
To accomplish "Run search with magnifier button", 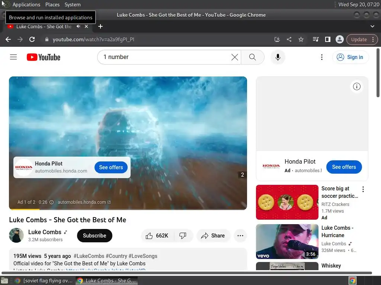I will (253, 57).
